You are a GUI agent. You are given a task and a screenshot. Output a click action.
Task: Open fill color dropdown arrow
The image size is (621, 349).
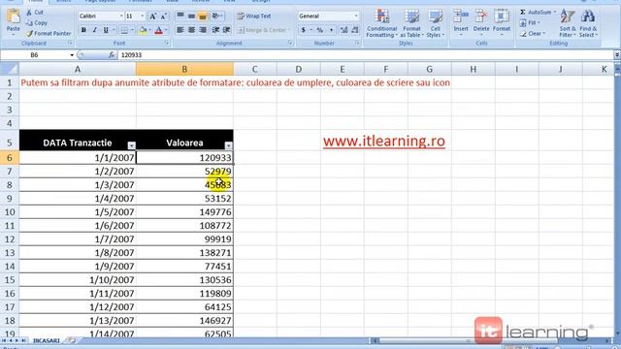click(149, 30)
